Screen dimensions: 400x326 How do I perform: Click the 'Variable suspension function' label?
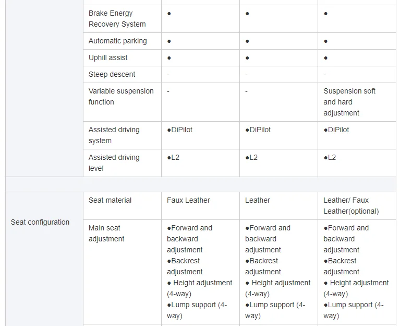coord(121,96)
